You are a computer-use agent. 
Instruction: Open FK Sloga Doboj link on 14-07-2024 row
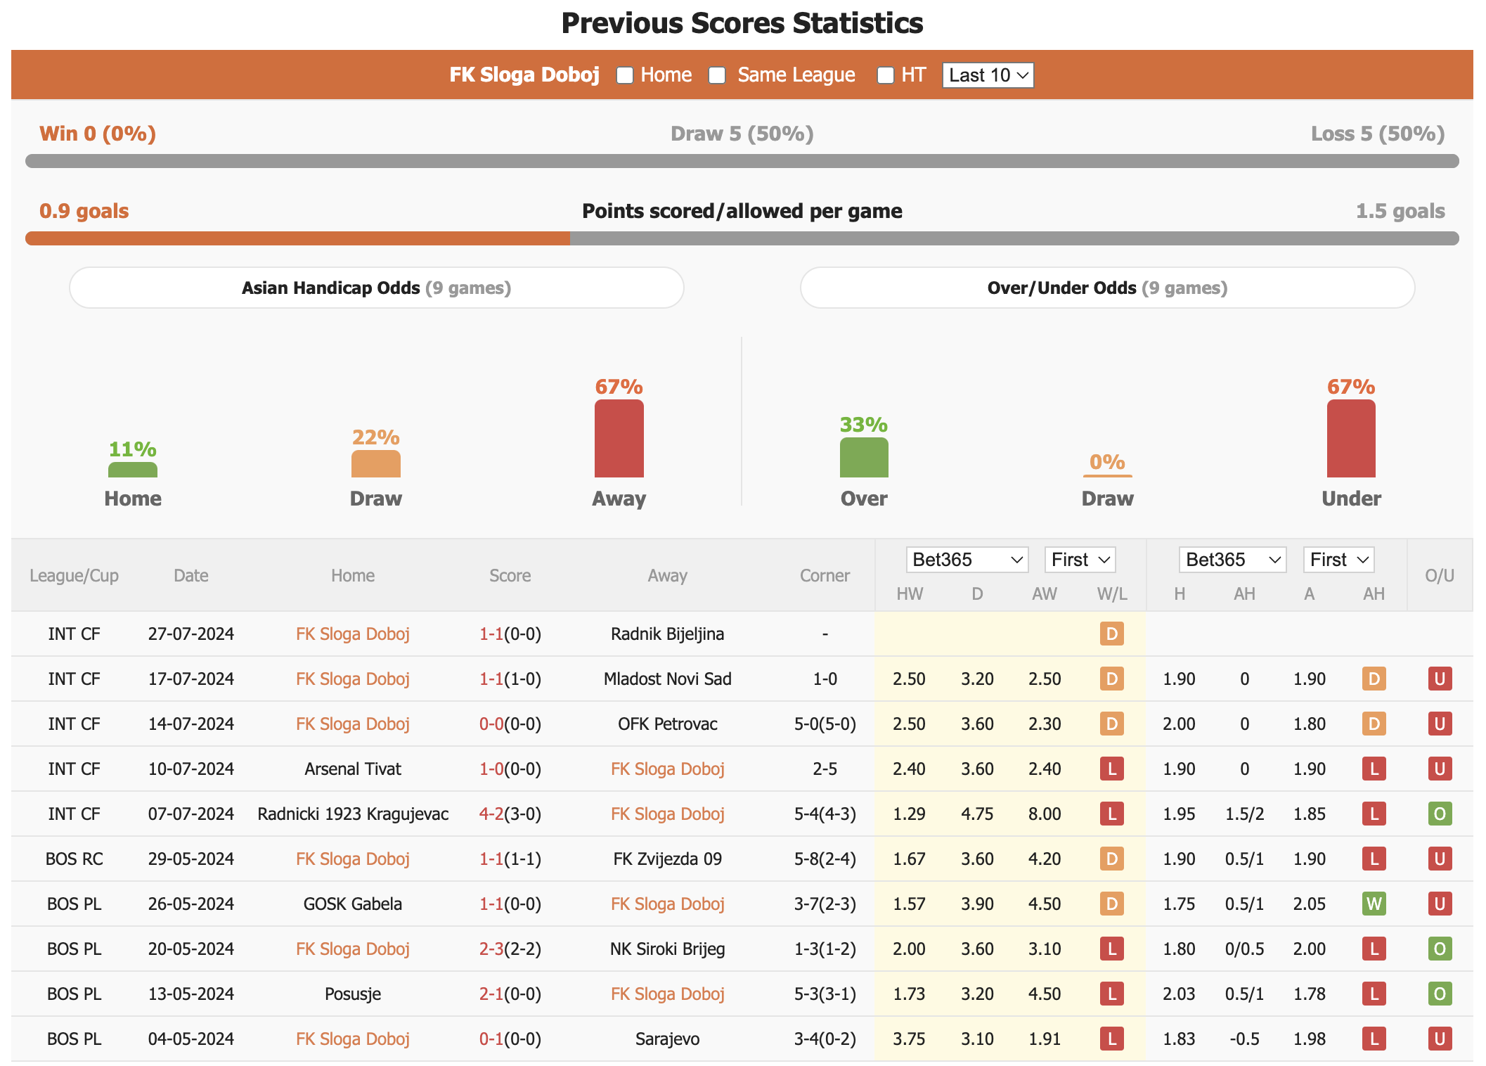tap(353, 724)
